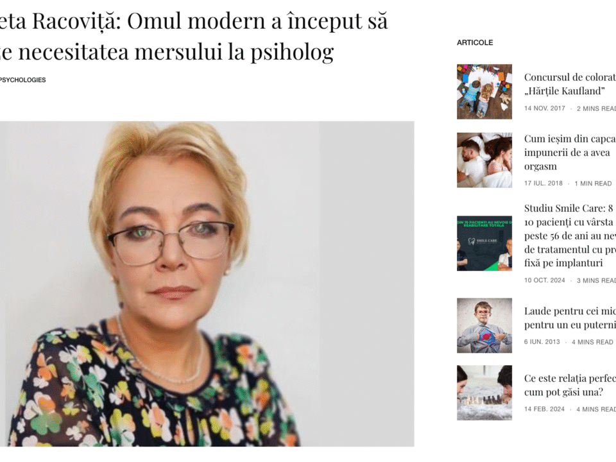The width and height of the screenshot is (616, 462).
Task: Click the 17 IUL. 2018 date
Action: pyautogui.click(x=543, y=184)
